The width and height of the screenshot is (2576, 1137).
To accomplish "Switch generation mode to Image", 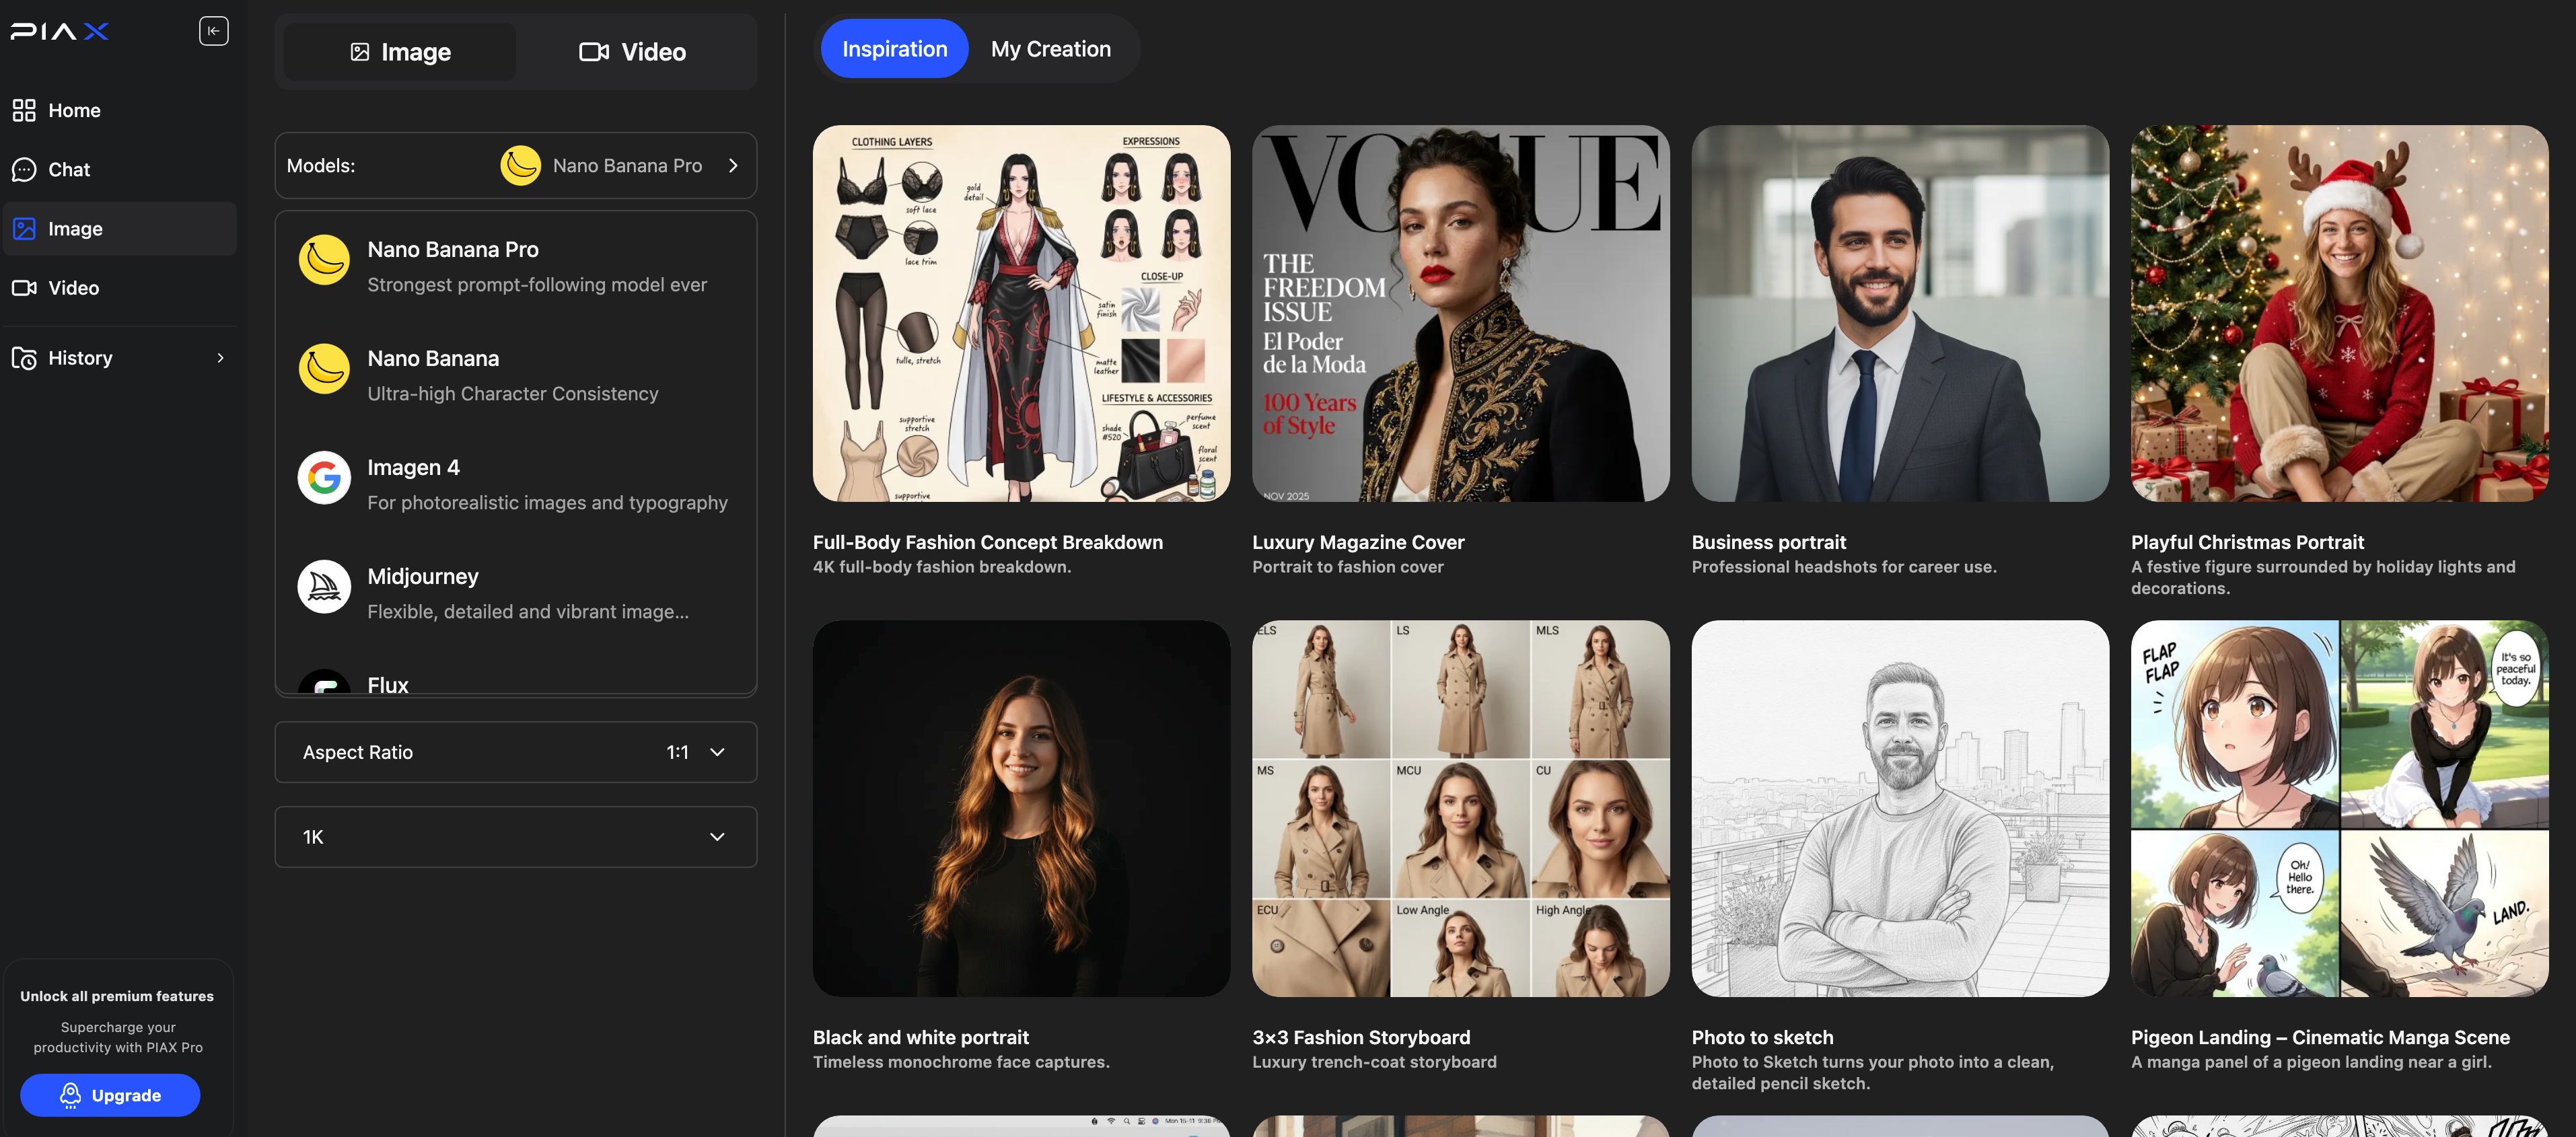I will pyautogui.click(x=400, y=52).
